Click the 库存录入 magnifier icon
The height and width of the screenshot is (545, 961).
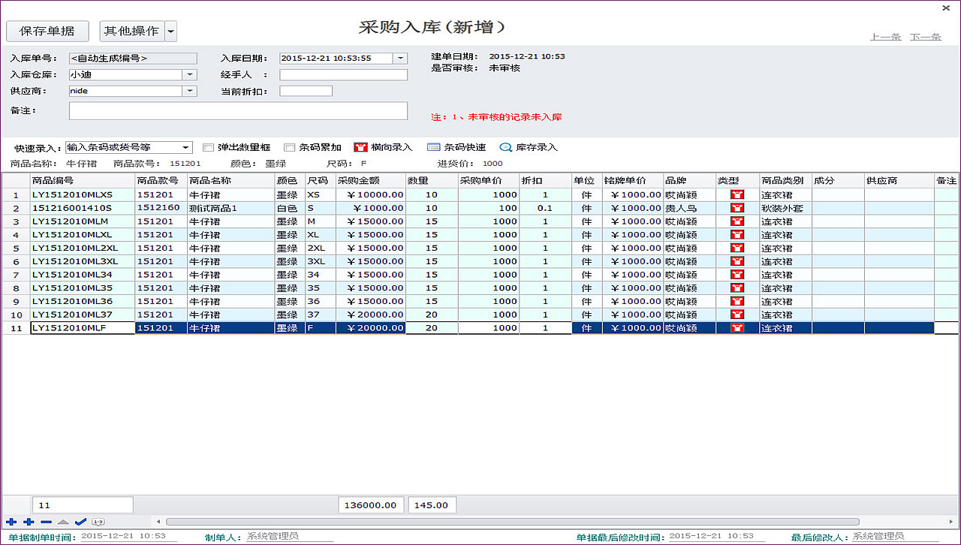click(506, 147)
